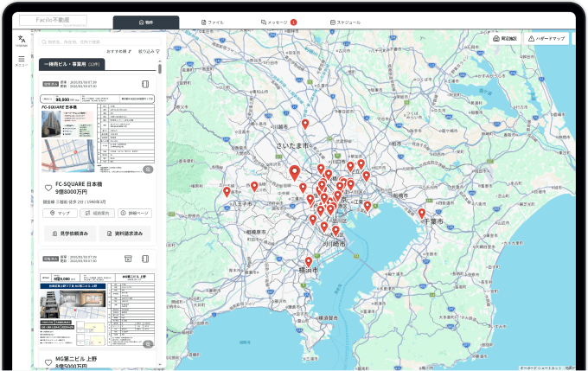Zoom the FC-SQUARE 日本橋 flyer via magnifier icon
The width and height of the screenshot is (588, 371).
(148, 170)
